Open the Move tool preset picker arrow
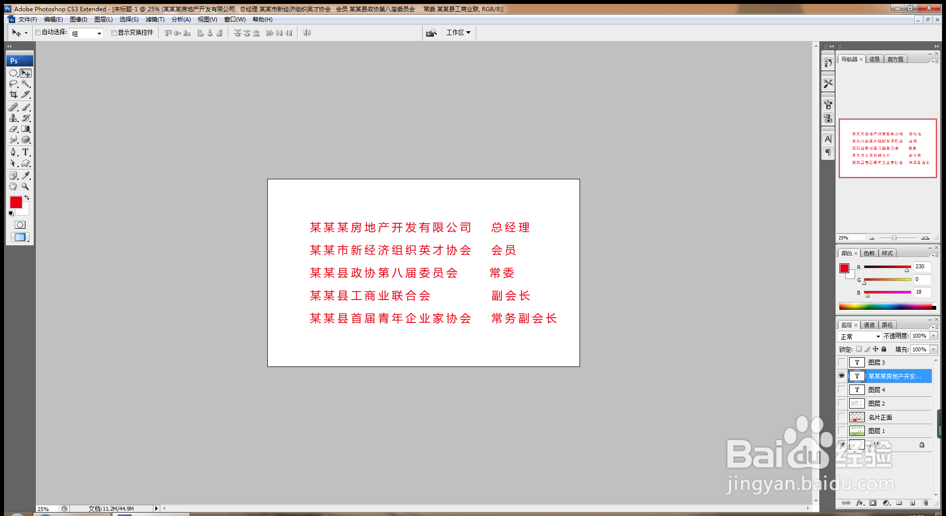This screenshot has height=516, width=946. click(x=26, y=33)
